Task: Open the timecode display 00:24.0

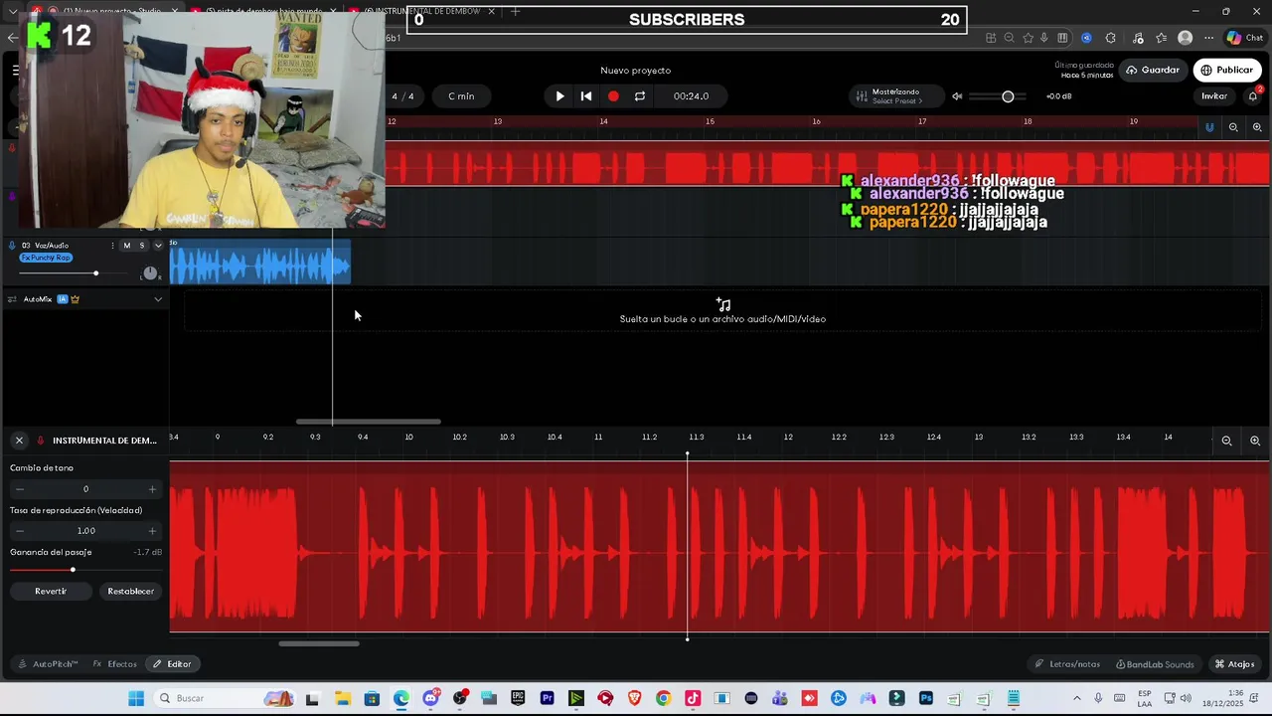Action: click(691, 96)
